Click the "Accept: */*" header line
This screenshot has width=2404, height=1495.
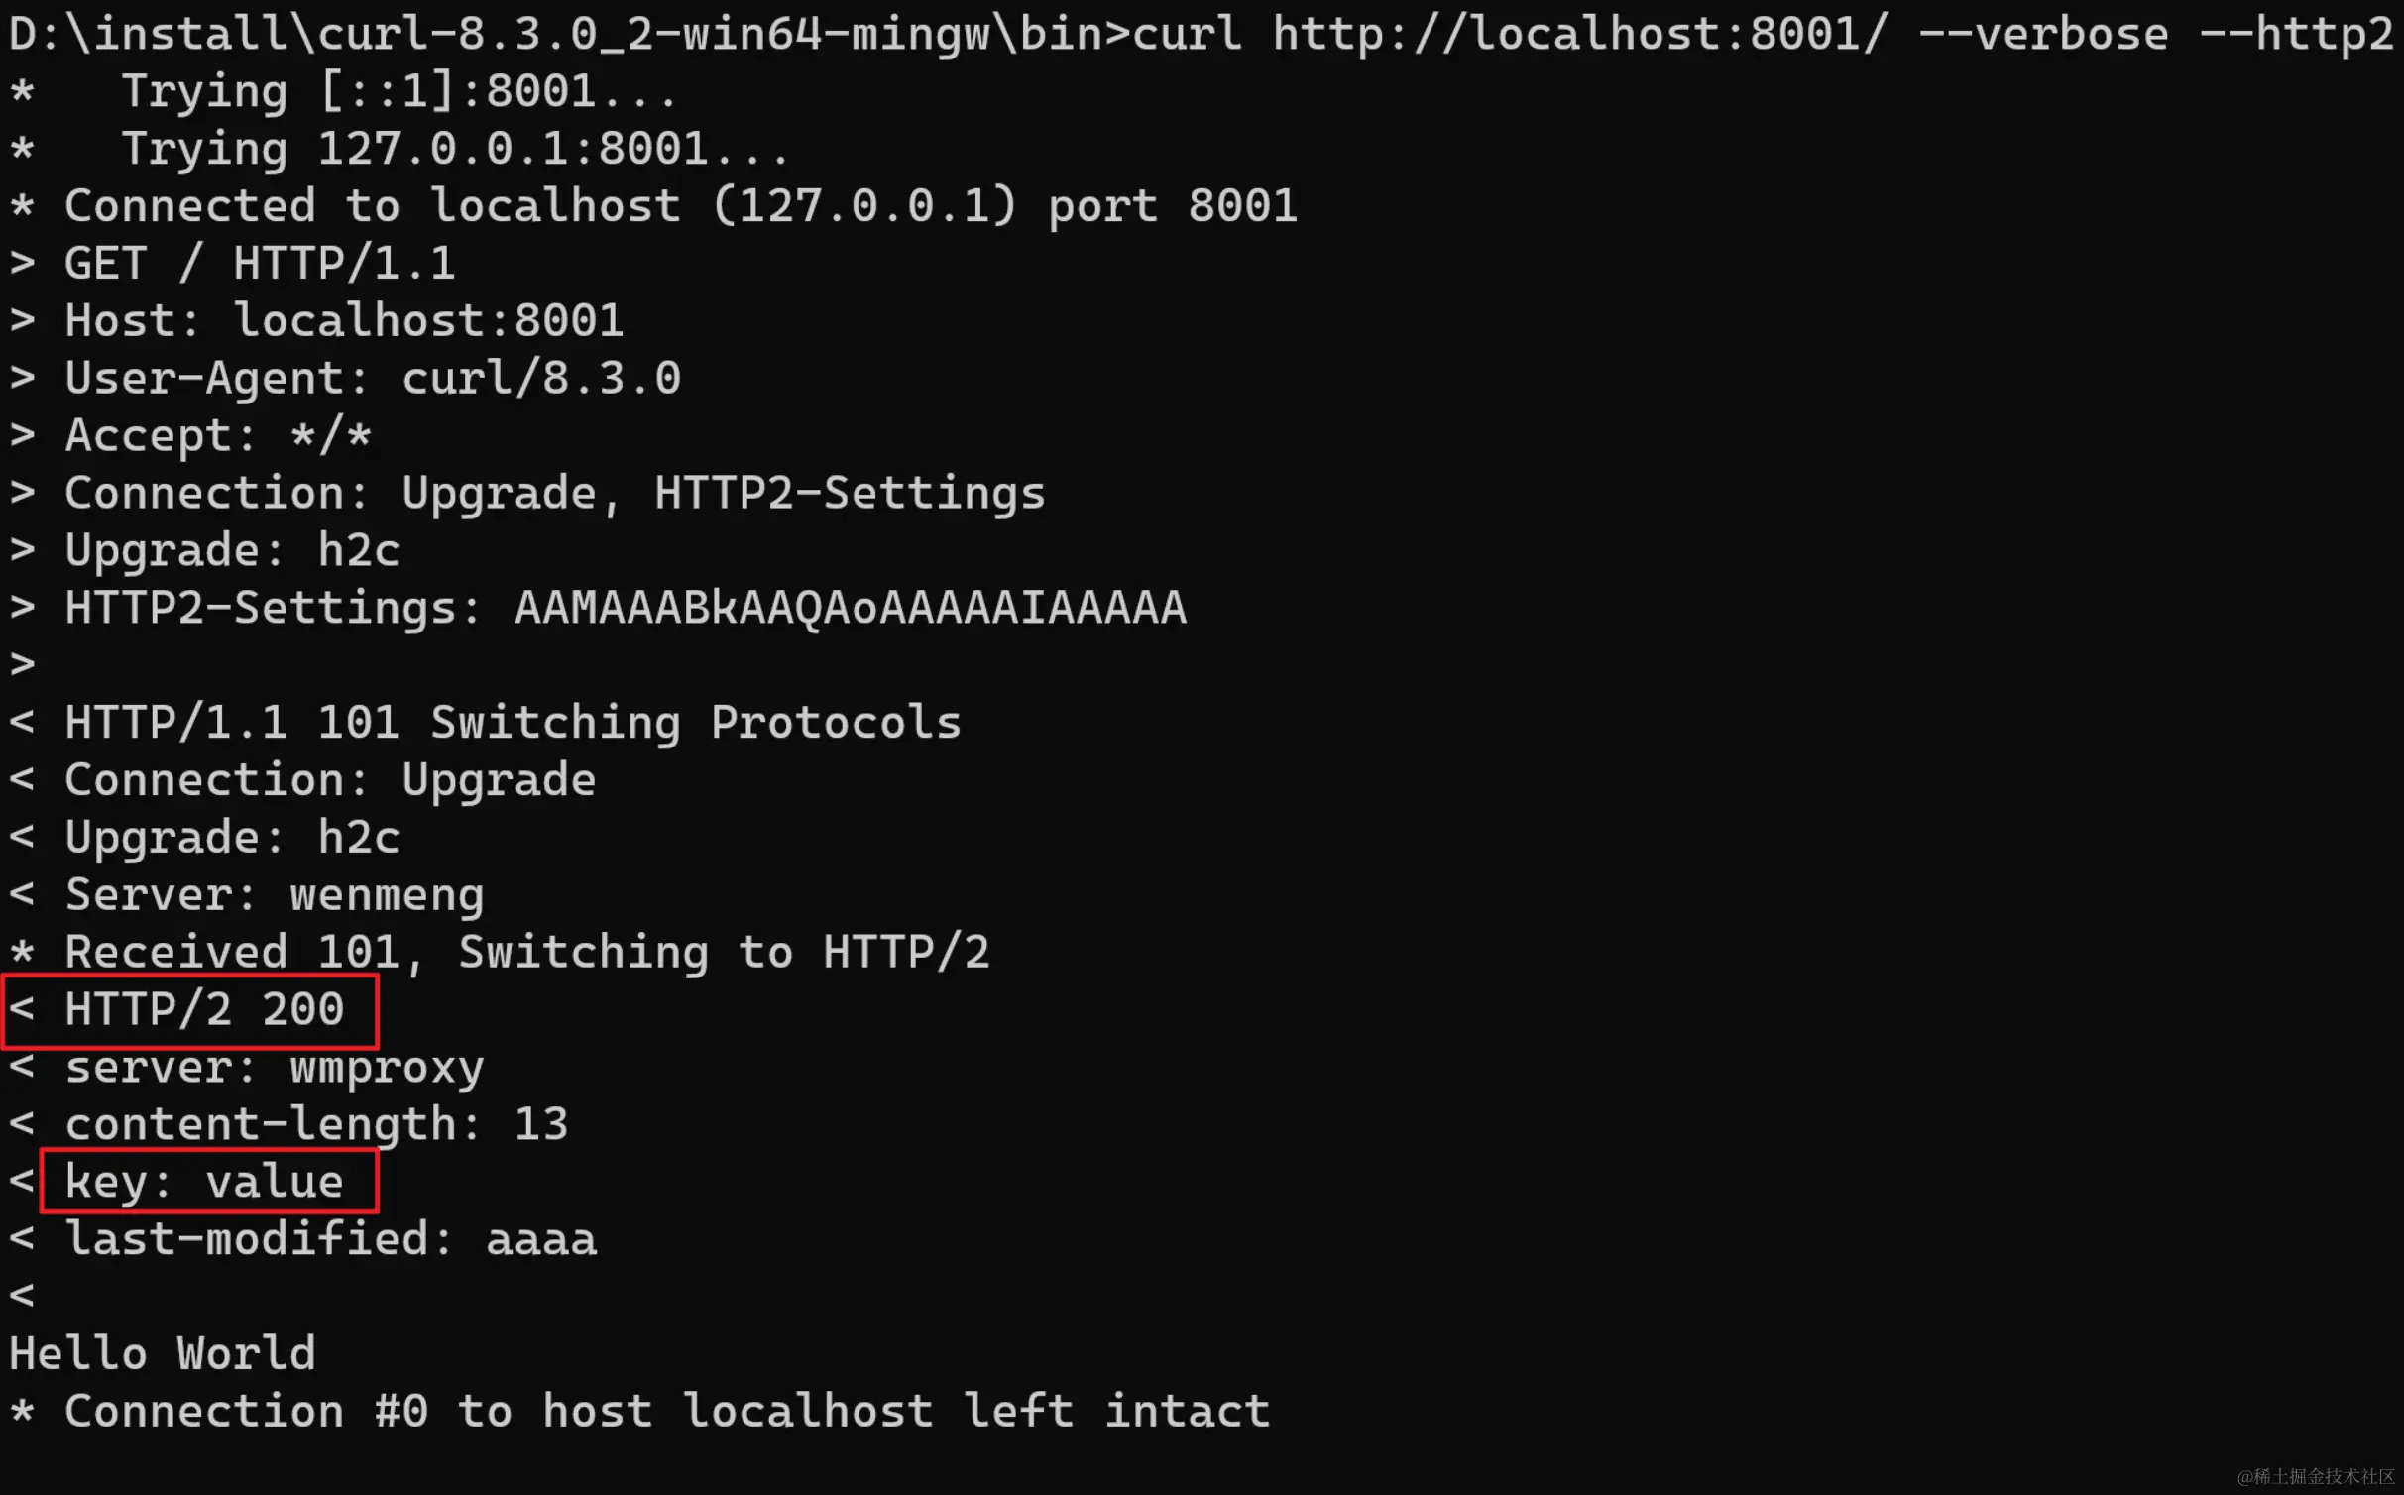pyautogui.click(x=218, y=436)
